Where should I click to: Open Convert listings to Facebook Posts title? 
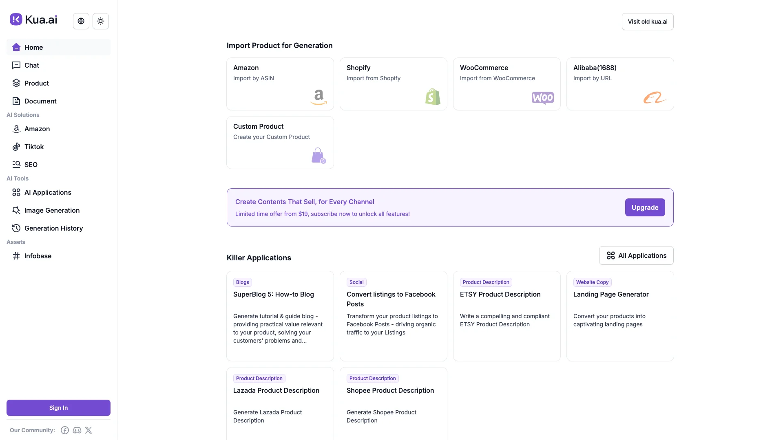coord(391,299)
